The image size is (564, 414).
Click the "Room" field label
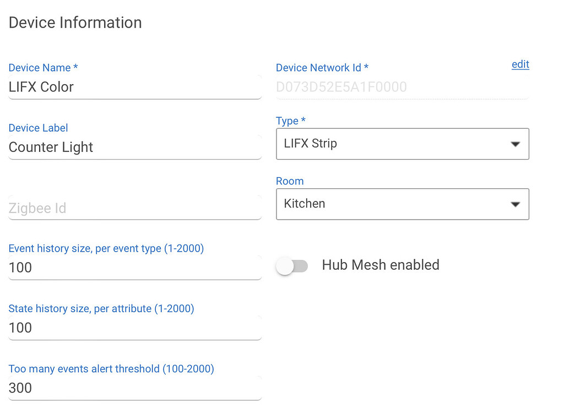point(290,181)
